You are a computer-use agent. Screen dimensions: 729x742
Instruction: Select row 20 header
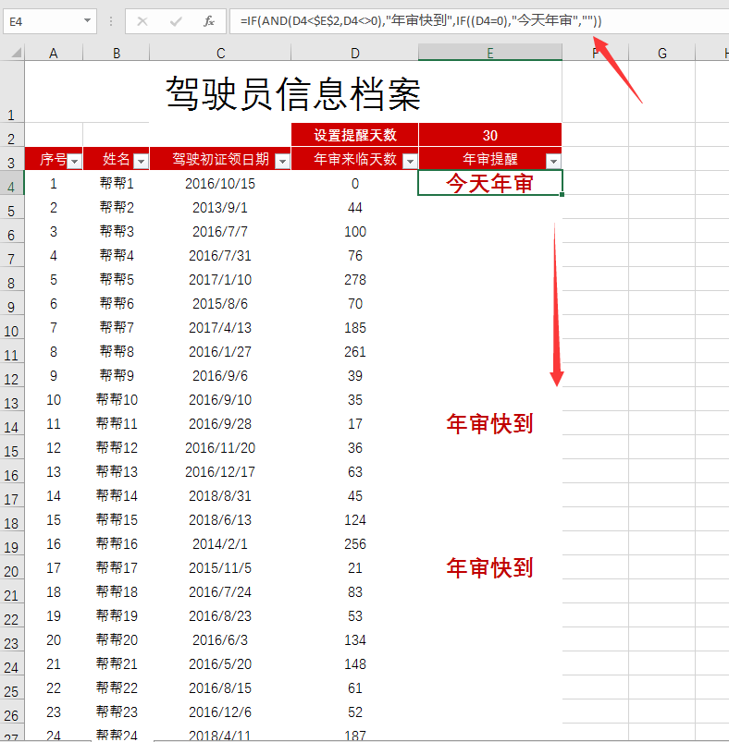(x=11, y=568)
